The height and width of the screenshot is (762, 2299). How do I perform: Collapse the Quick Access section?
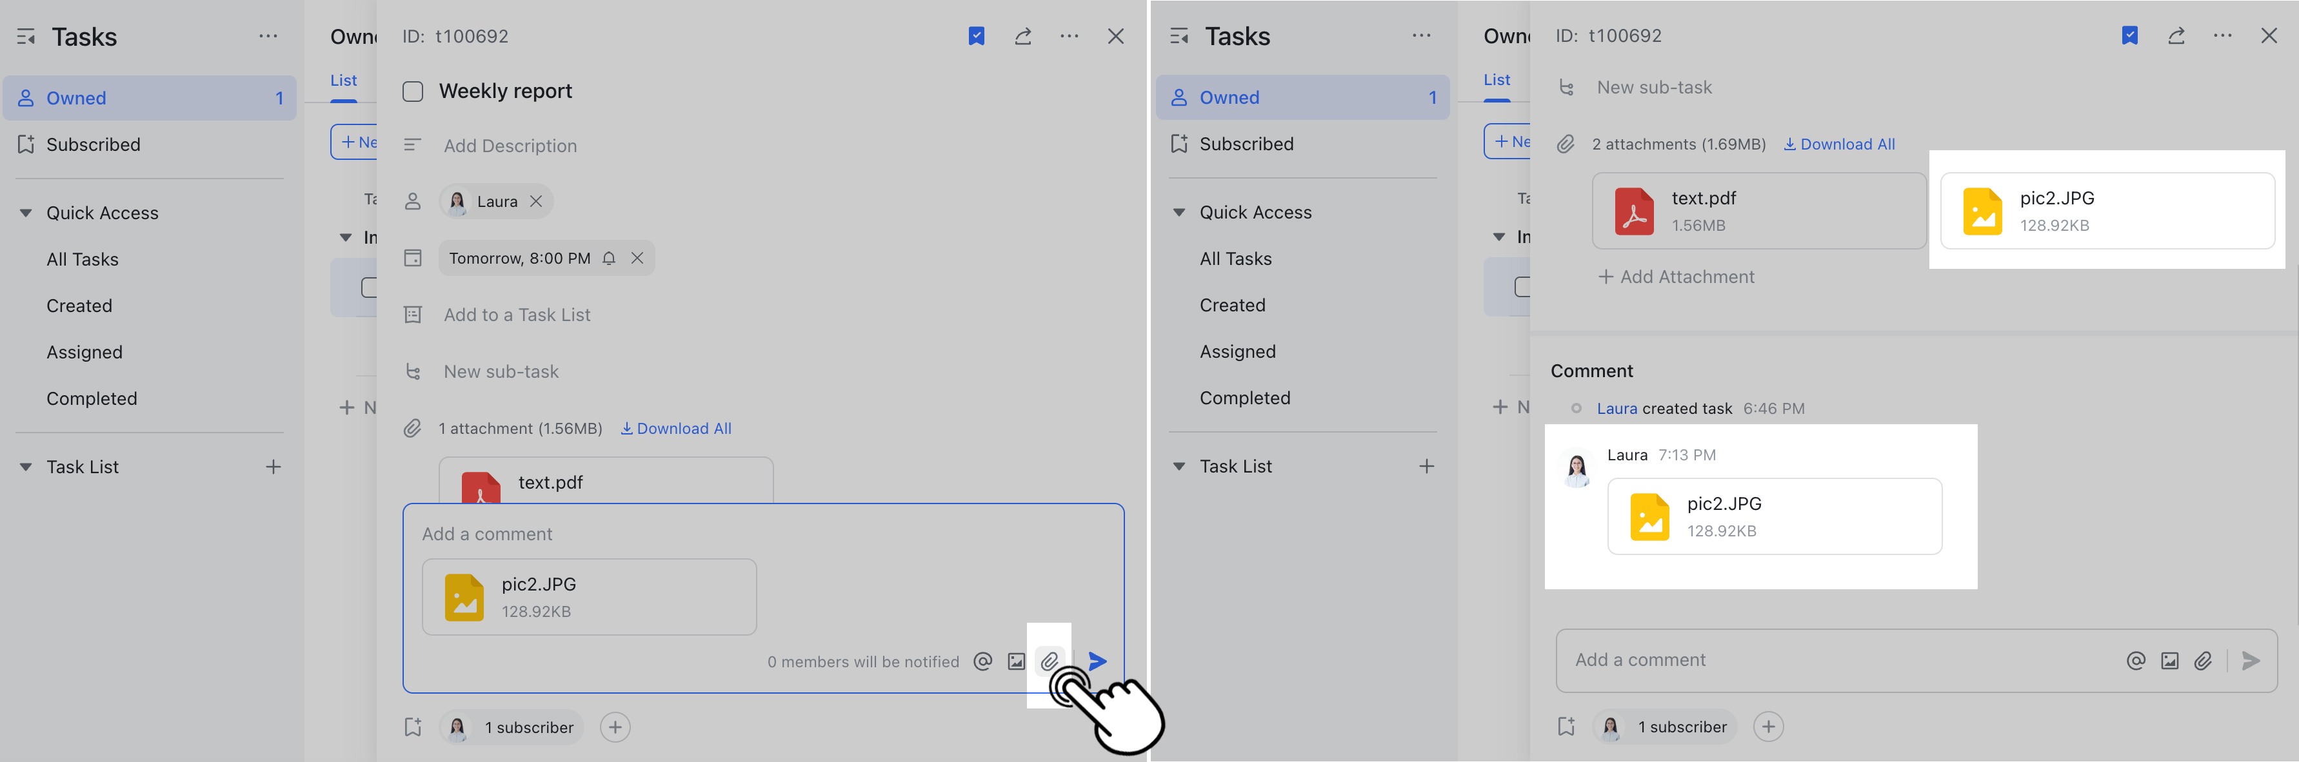coord(25,212)
